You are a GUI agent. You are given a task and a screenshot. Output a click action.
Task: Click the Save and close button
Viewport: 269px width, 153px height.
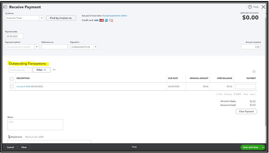click(x=250, y=147)
